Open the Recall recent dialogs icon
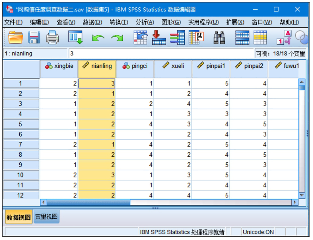The height and width of the screenshot is (240, 313). click(x=75, y=38)
